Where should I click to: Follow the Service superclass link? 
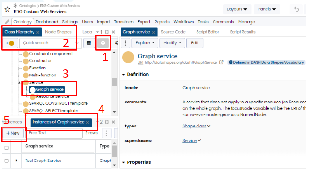click(x=189, y=141)
